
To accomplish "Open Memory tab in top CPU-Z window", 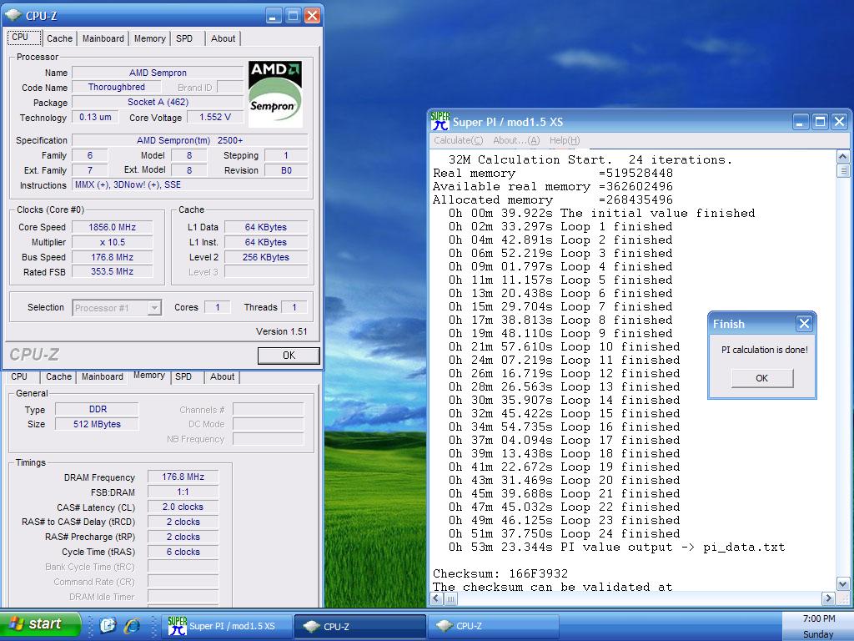I will (x=150, y=38).
